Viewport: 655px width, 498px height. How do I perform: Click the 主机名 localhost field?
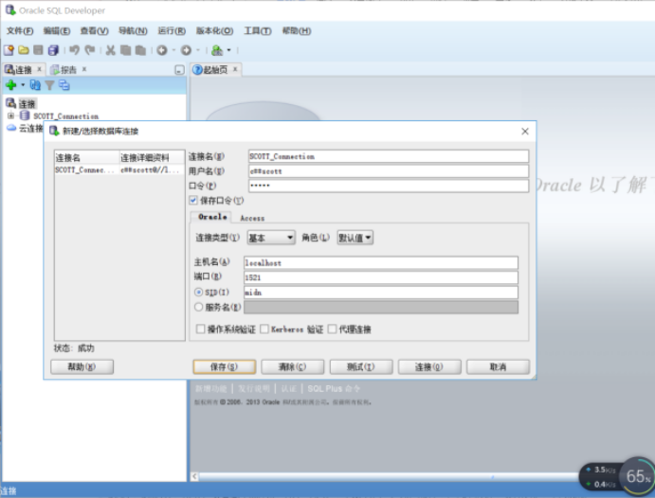[x=381, y=263]
